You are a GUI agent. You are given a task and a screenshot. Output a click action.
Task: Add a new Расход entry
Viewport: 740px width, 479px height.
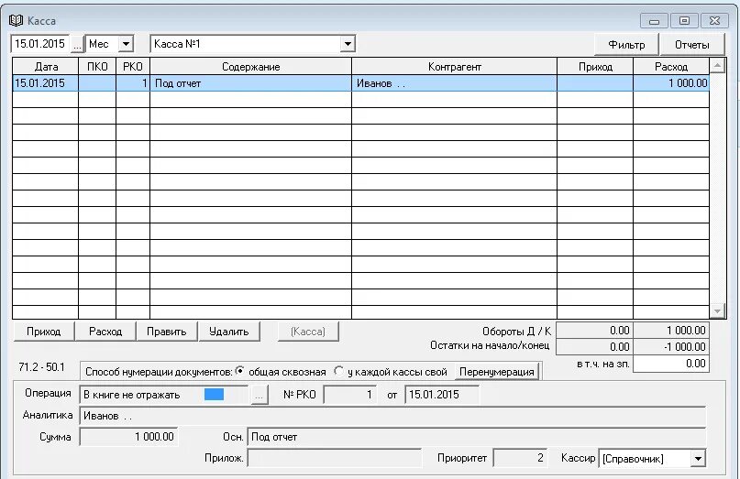coord(105,332)
